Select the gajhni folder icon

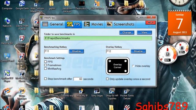(52, 5)
